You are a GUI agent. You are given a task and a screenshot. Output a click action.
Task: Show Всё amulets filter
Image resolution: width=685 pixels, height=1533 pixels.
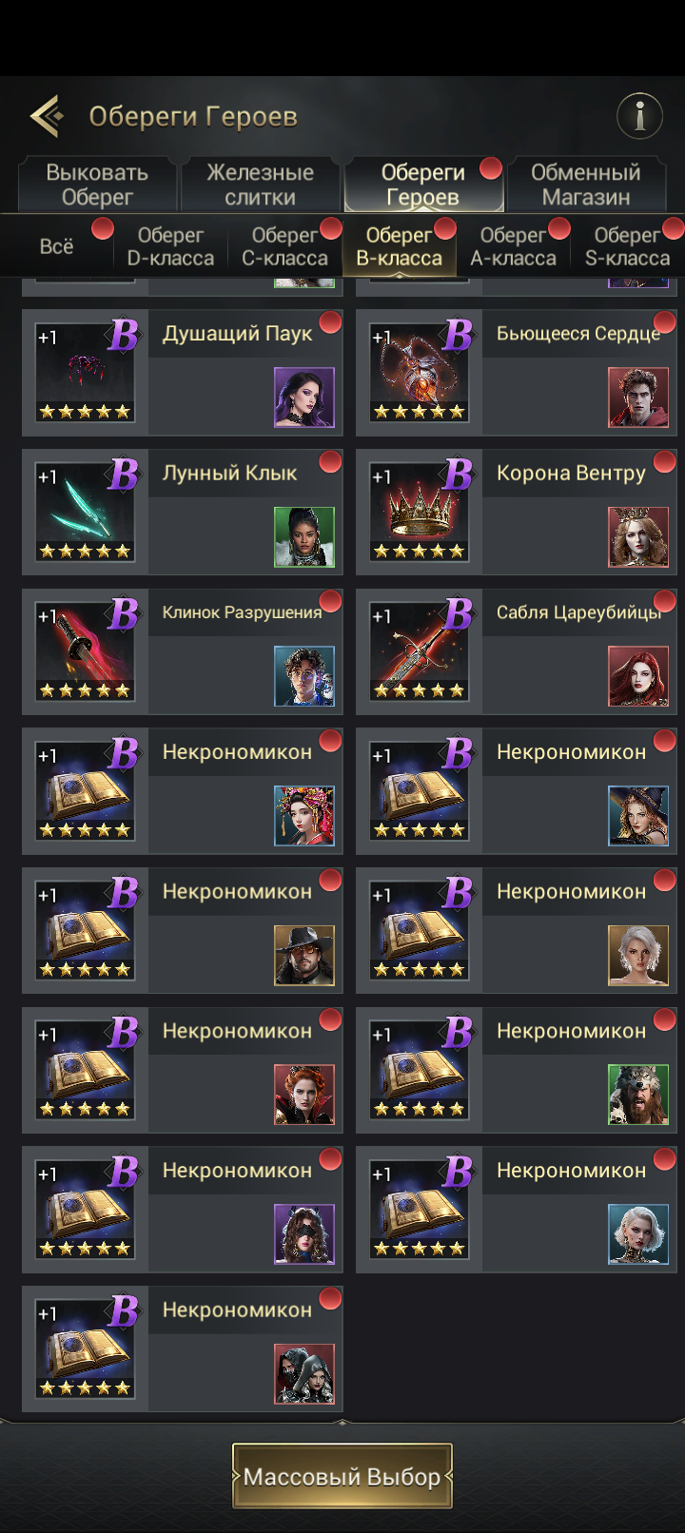point(57,246)
